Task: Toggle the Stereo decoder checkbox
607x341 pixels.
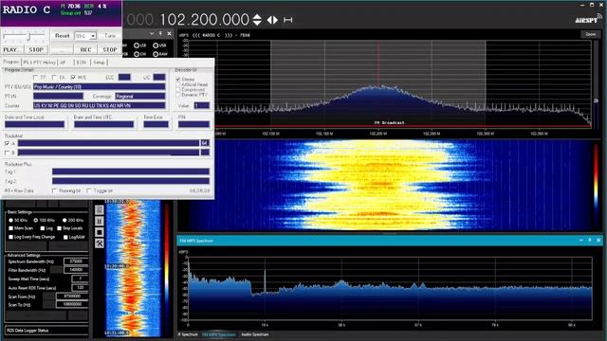Action: point(178,80)
